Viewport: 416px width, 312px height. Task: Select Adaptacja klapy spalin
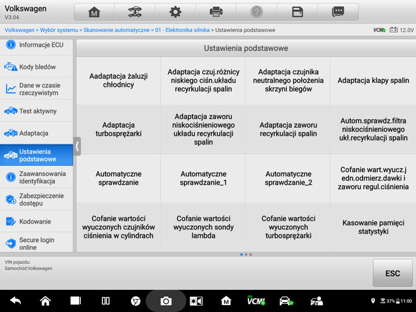(x=374, y=80)
